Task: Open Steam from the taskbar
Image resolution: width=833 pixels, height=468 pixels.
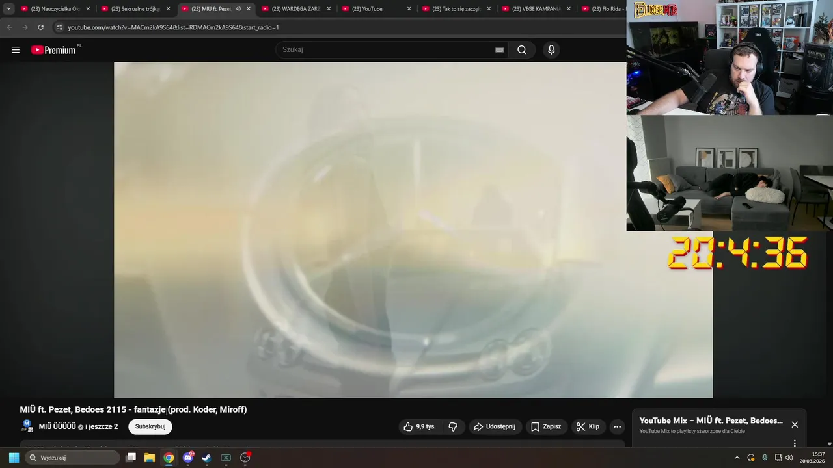Action: pos(207,458)
